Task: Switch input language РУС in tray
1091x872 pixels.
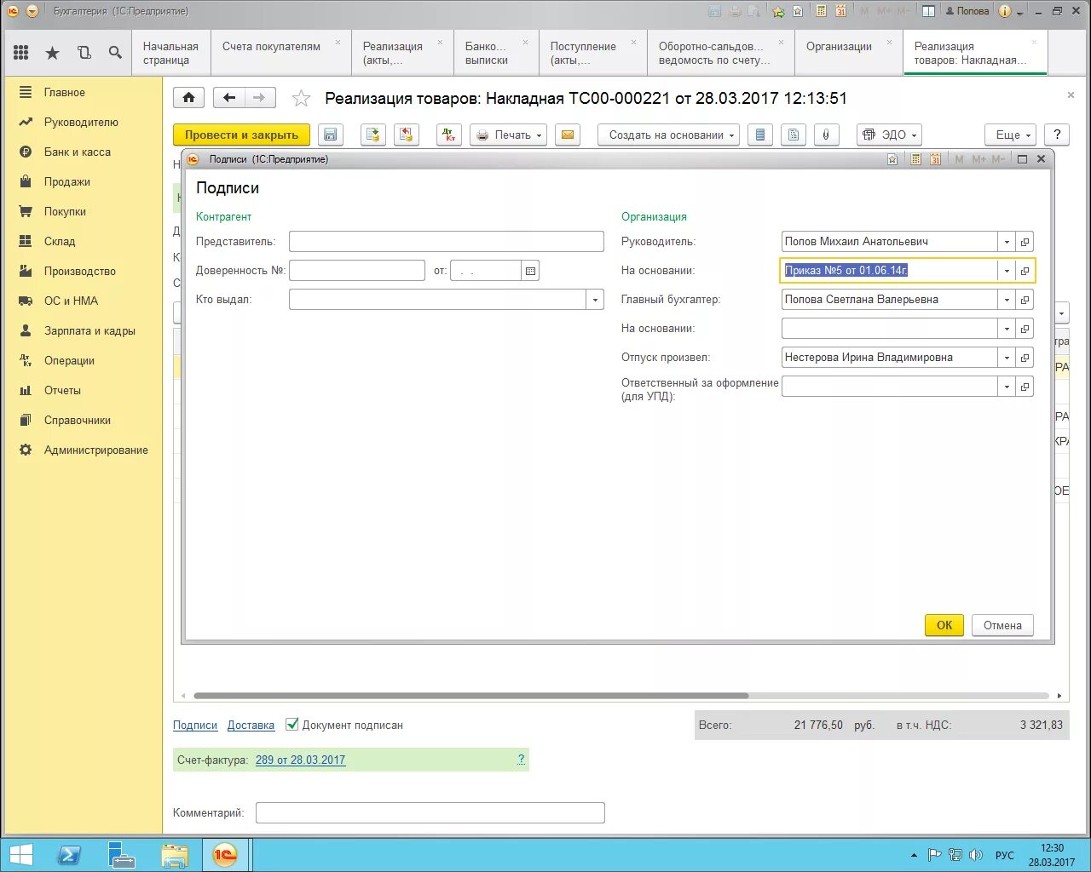Action: pos(1005,855)
